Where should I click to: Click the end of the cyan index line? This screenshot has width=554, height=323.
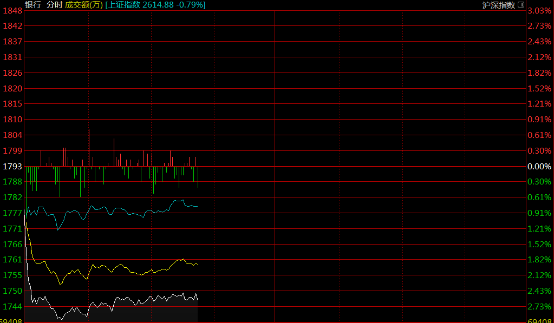[198, 206]
